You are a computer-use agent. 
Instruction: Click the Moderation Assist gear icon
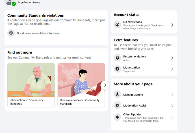(x=117, y=106)
